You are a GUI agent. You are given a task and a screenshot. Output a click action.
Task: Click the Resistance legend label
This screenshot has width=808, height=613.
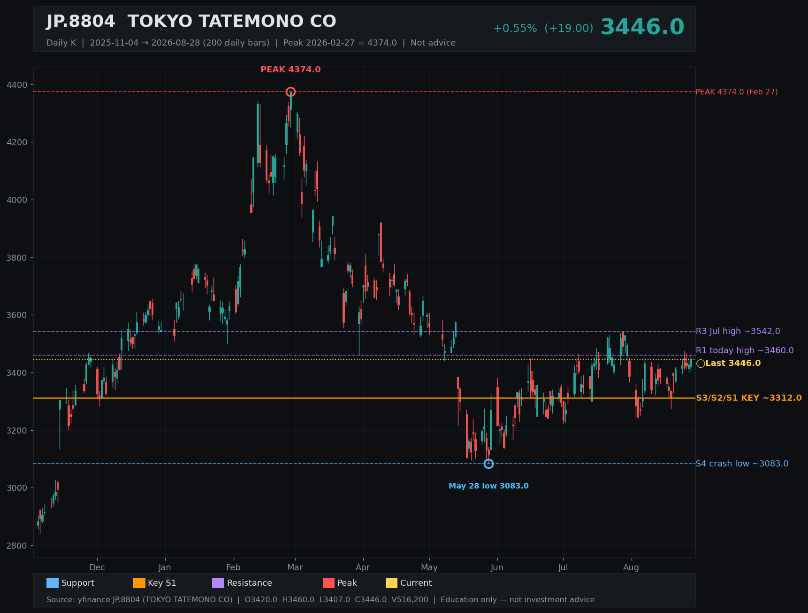(x=249, y=583)
